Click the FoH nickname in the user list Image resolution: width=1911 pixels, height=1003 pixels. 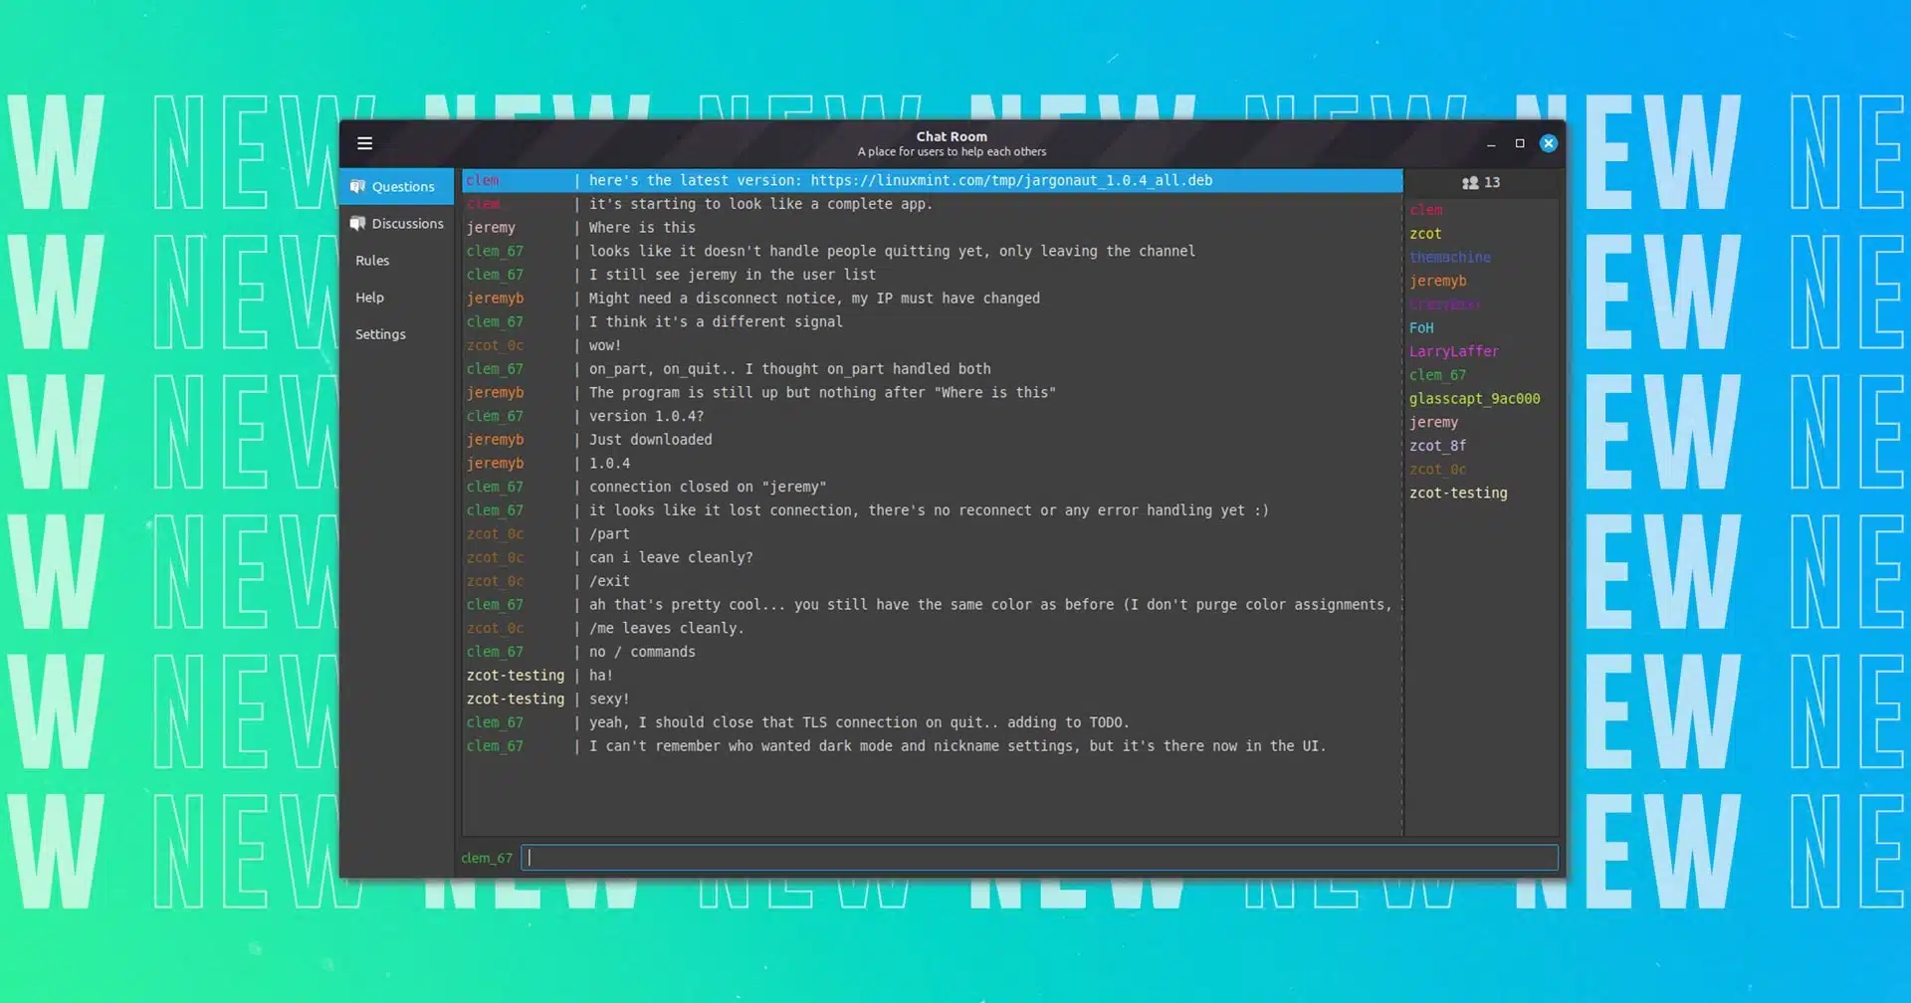(x=1421, y=328)
